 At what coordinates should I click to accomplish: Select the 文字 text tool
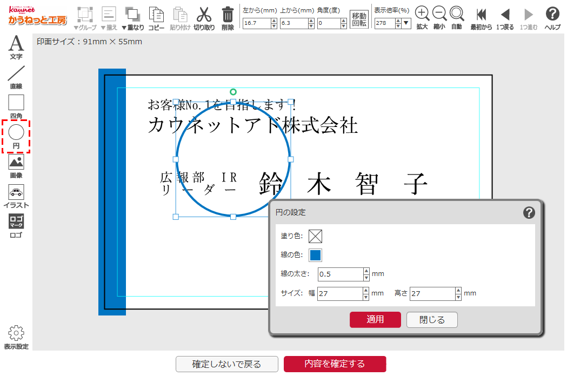(x=16, y=47)
